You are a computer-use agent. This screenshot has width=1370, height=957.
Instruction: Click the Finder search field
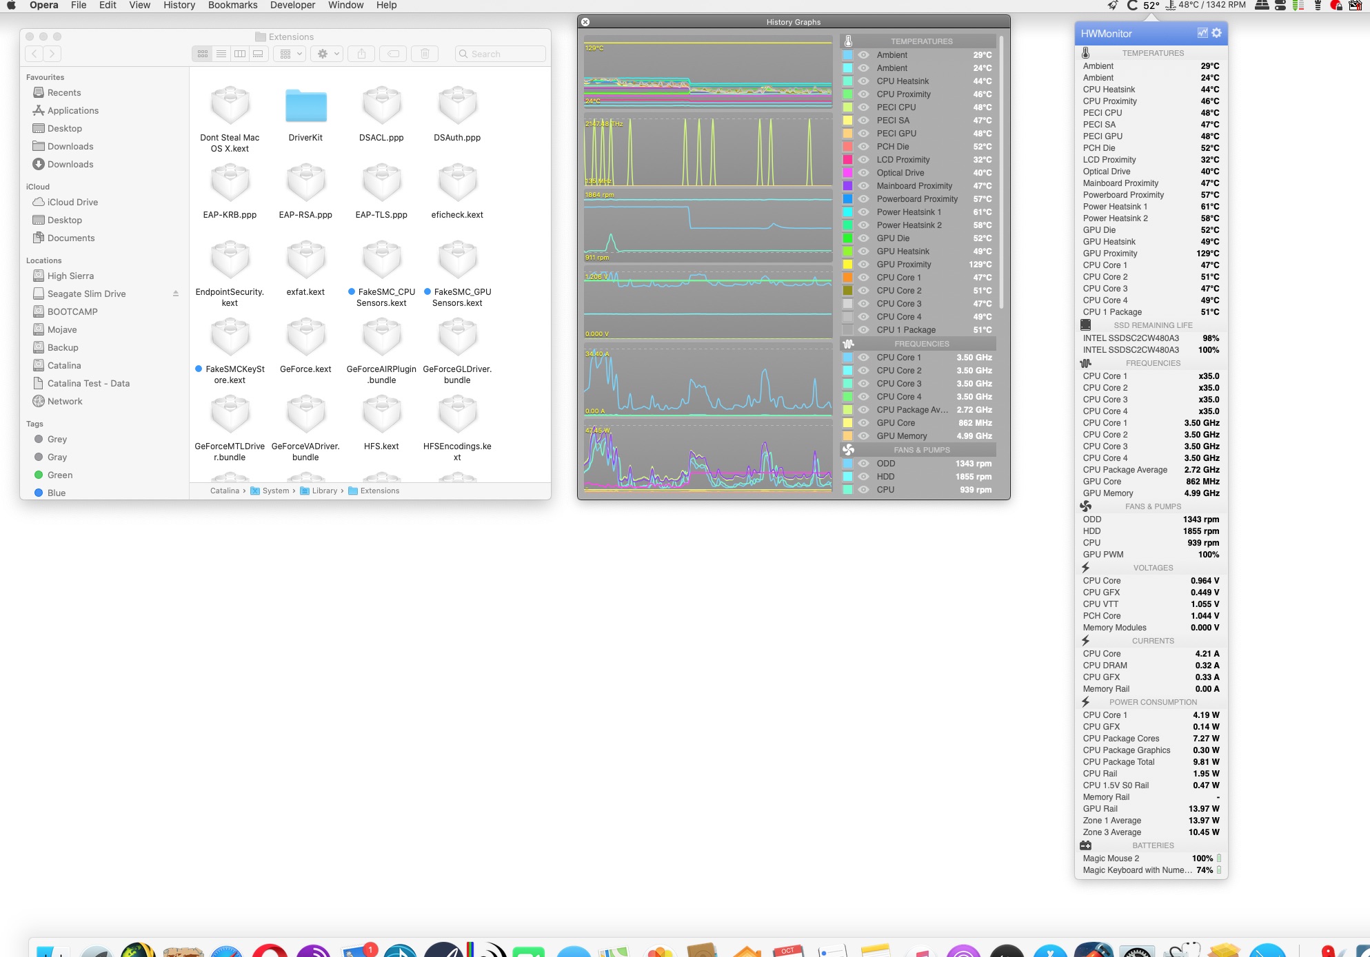(x=501, y=54)
